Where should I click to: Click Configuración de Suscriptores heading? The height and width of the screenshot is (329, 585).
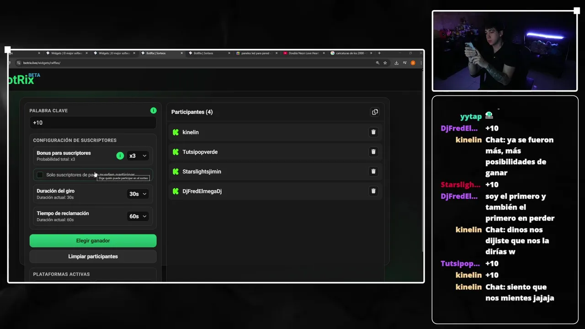click(x=74, y=140)
